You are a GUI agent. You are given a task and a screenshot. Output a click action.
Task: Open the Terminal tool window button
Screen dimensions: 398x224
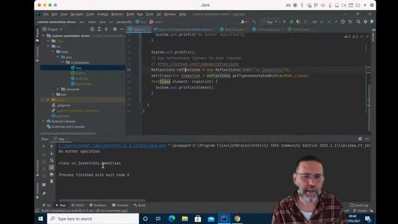(x=120, y=205)
